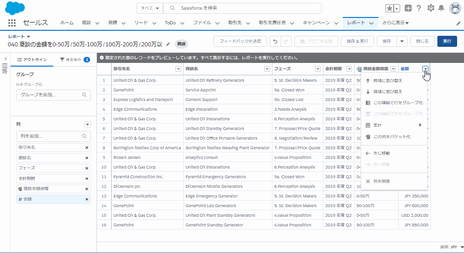Open the user profile avatar
Image resolution: width=464 pixels, height=253 pixels.
coord(455,8)
